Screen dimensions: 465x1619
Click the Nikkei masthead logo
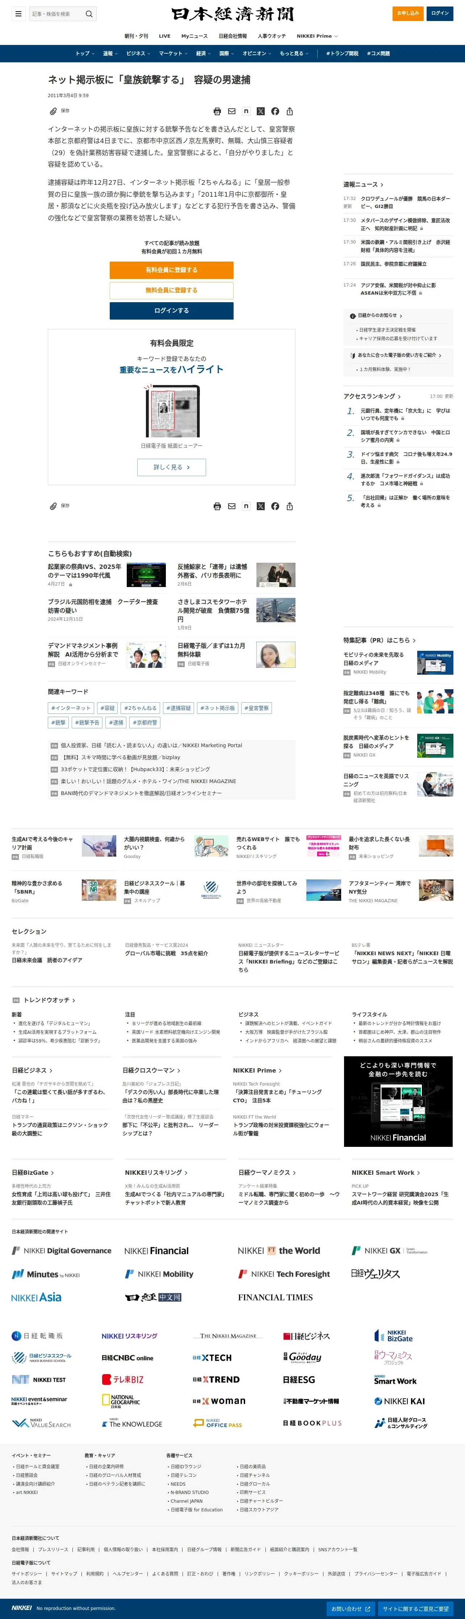(232, 14)
